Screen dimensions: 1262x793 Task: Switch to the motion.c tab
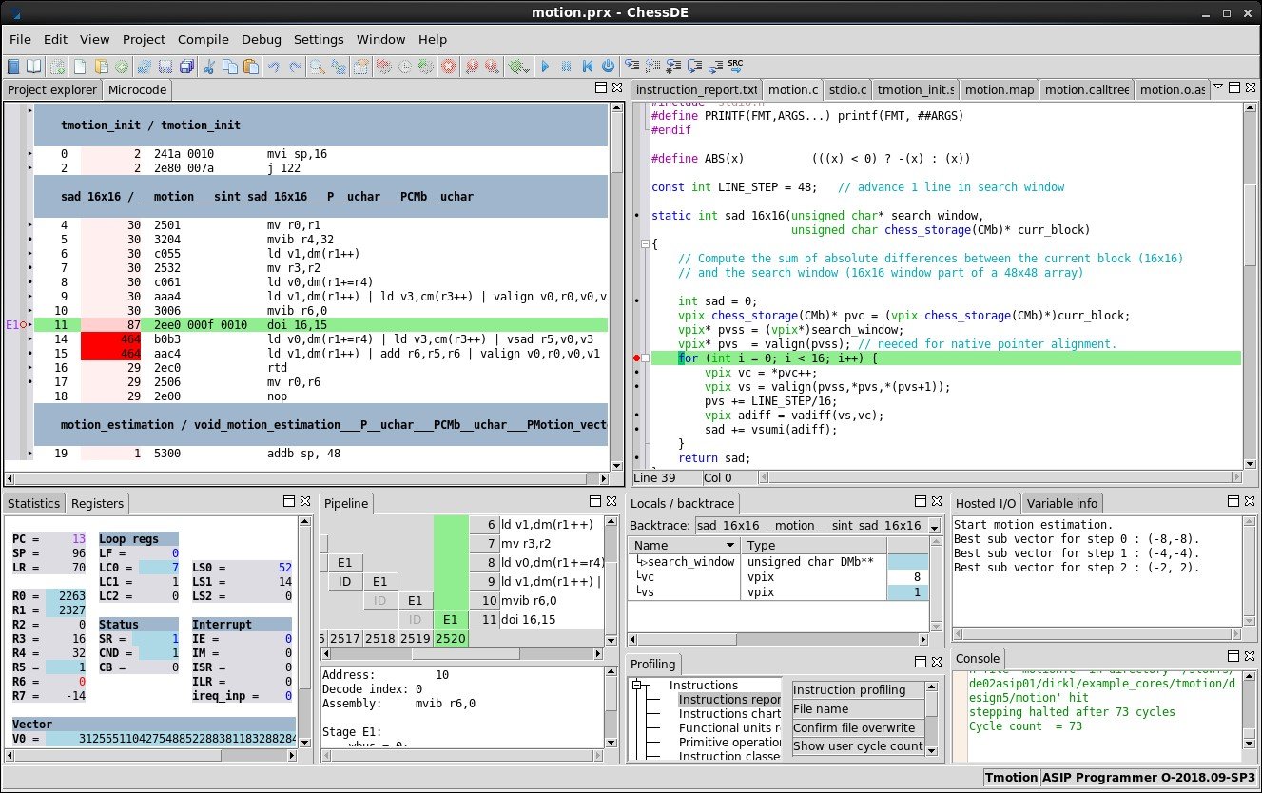(793, 89)
